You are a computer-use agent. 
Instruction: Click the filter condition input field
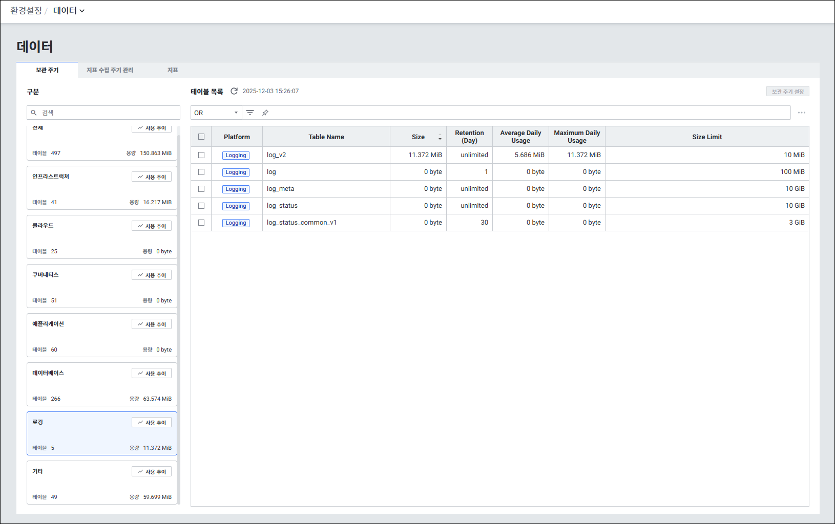[528, 113]
